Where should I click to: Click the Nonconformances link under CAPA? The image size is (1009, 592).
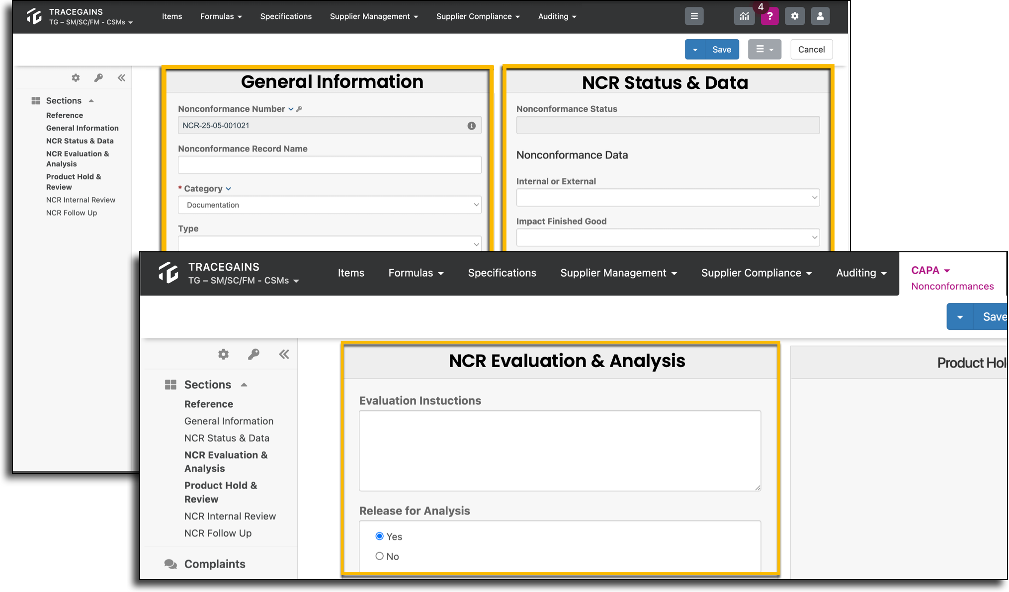tap(952, 287)
